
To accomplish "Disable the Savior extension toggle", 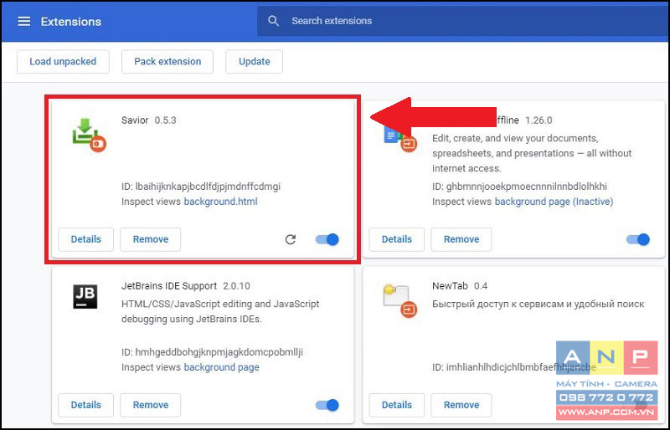I will tap(327, 239).
